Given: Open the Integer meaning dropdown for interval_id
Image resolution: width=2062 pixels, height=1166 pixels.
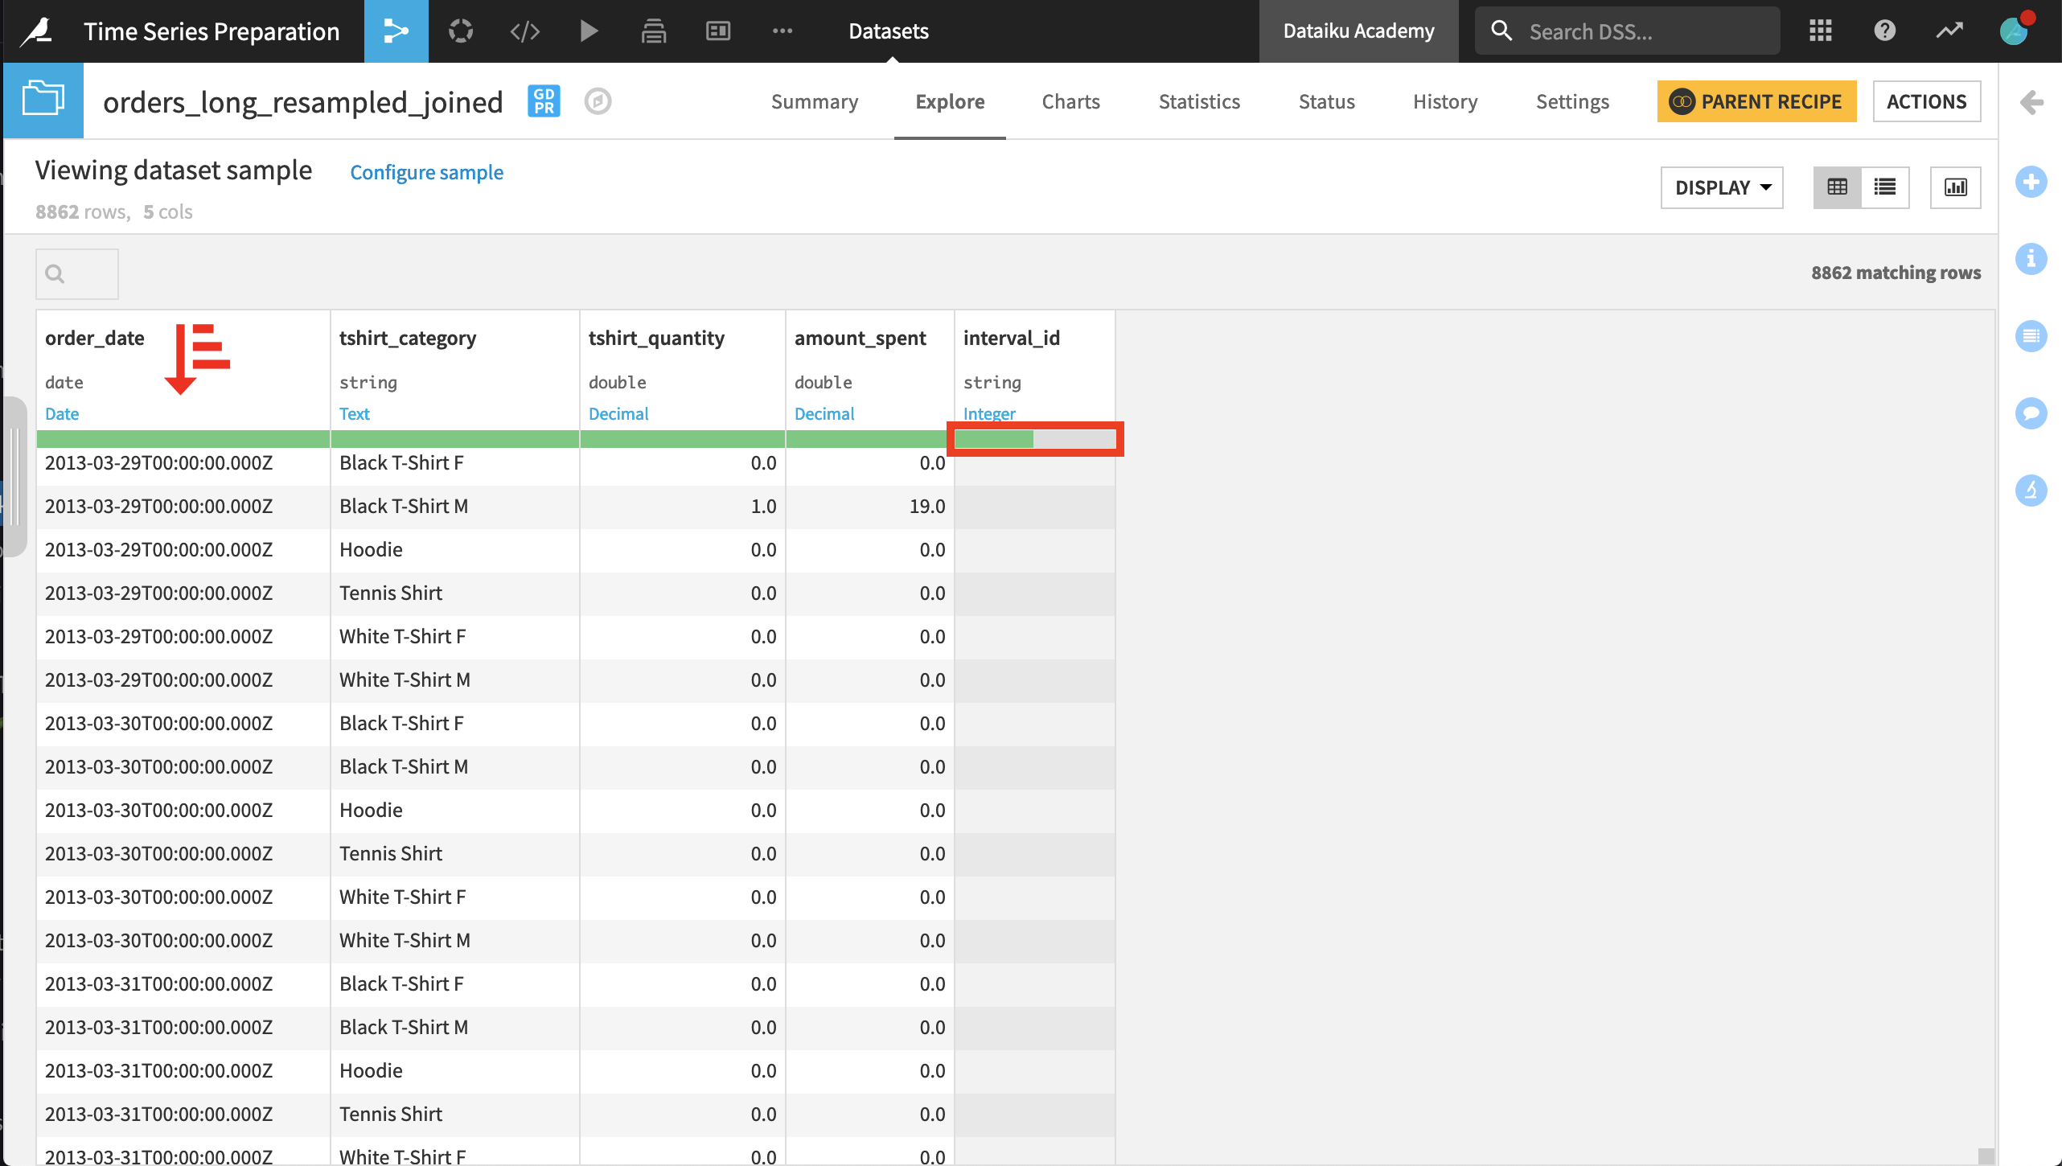Looking at the screenshot, I should click(x=989, y=413).
